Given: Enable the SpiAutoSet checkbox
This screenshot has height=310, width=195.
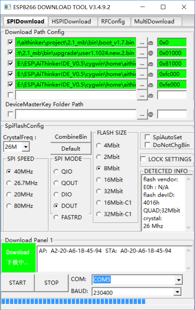Looking at the screenshot, I should [147, 137].
